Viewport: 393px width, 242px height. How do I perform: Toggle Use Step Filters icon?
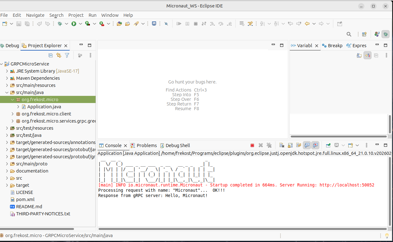pyautogui.click(x=250, y=24)
